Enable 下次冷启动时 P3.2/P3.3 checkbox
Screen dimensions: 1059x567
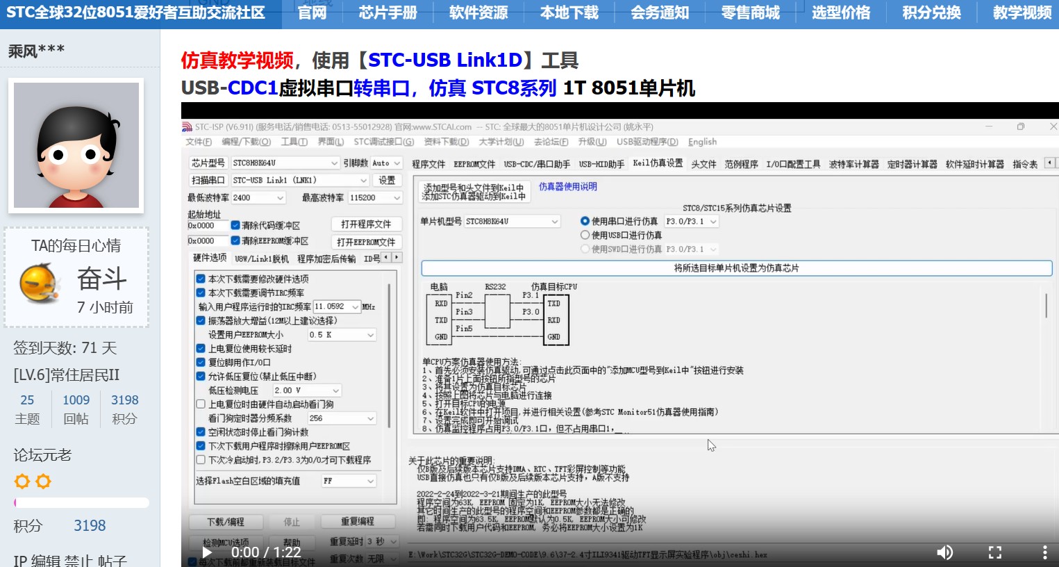tap(201, 459)
